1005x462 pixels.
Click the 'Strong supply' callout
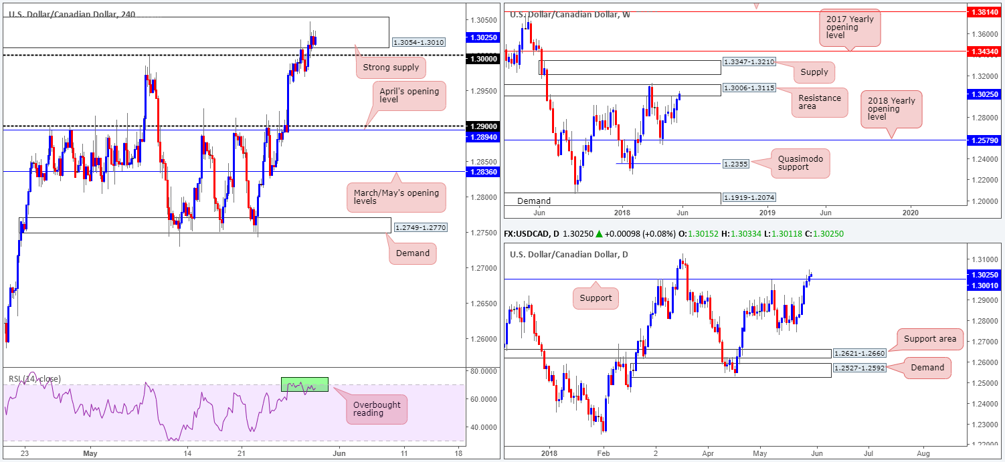pyautogui.click(x=391, y=67)
